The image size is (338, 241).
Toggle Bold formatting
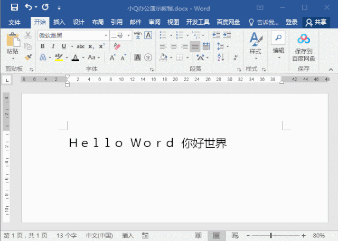coord(43,46)
